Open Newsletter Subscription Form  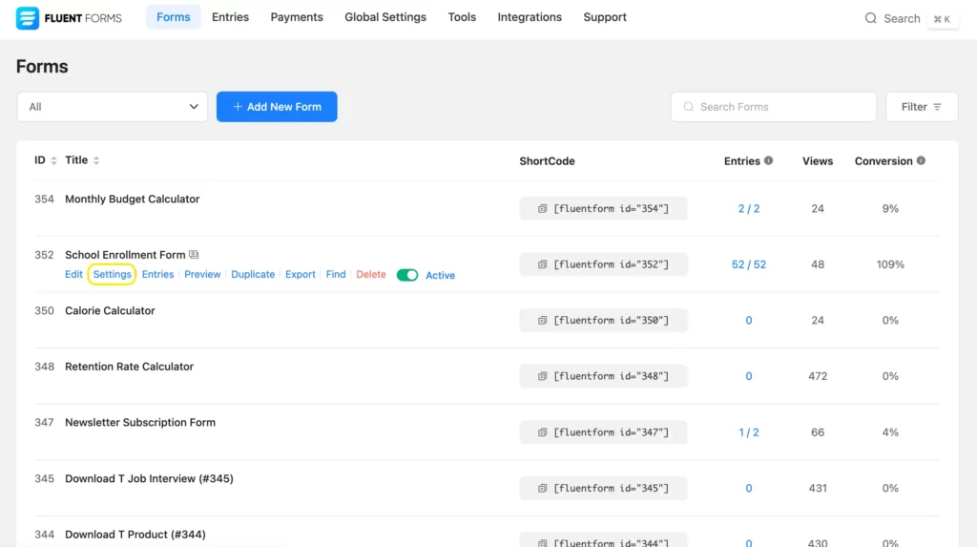[140, 422]
